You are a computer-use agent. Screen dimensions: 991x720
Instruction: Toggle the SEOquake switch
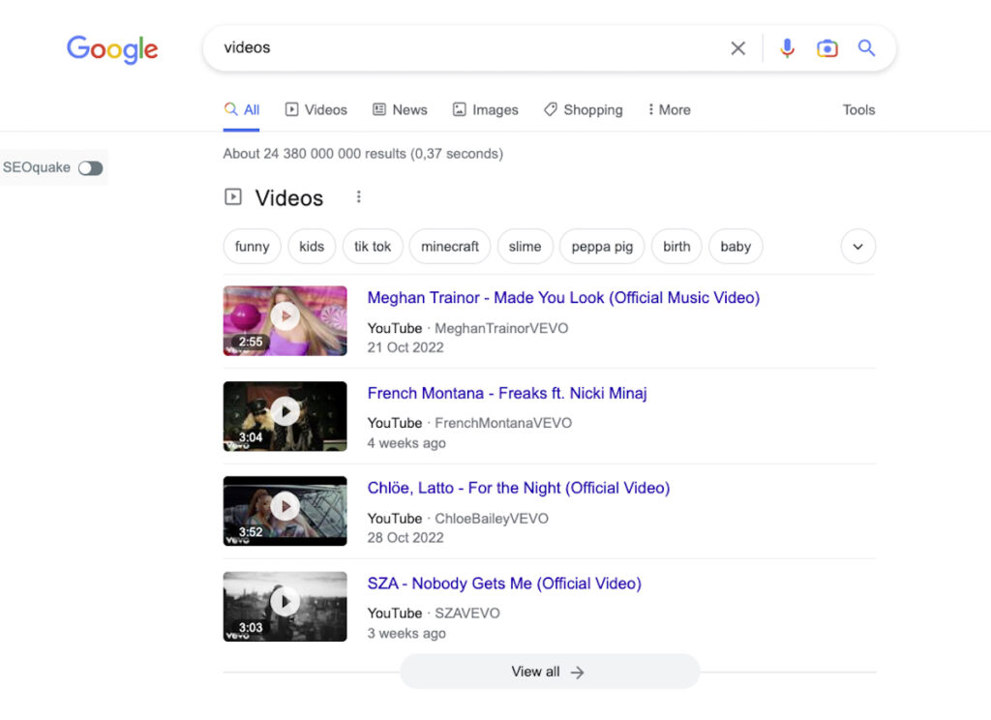coord(90,168)
